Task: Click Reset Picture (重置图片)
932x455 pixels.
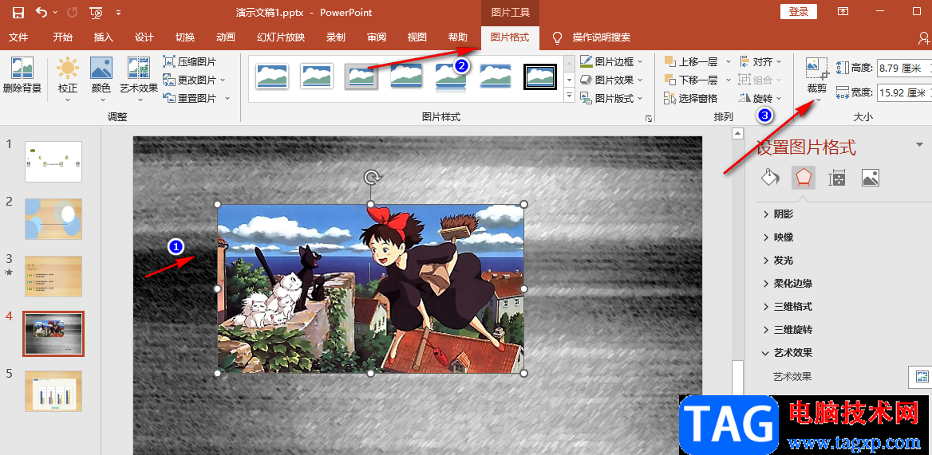Action: click(196, 98)
